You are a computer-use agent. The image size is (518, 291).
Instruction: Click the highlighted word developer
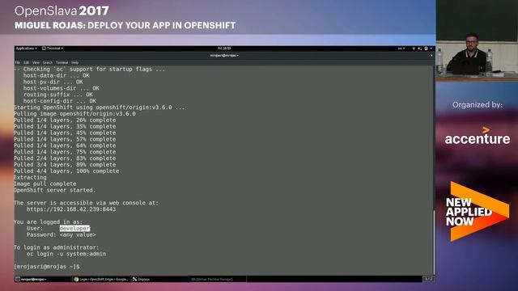click(x=74, y=228)
